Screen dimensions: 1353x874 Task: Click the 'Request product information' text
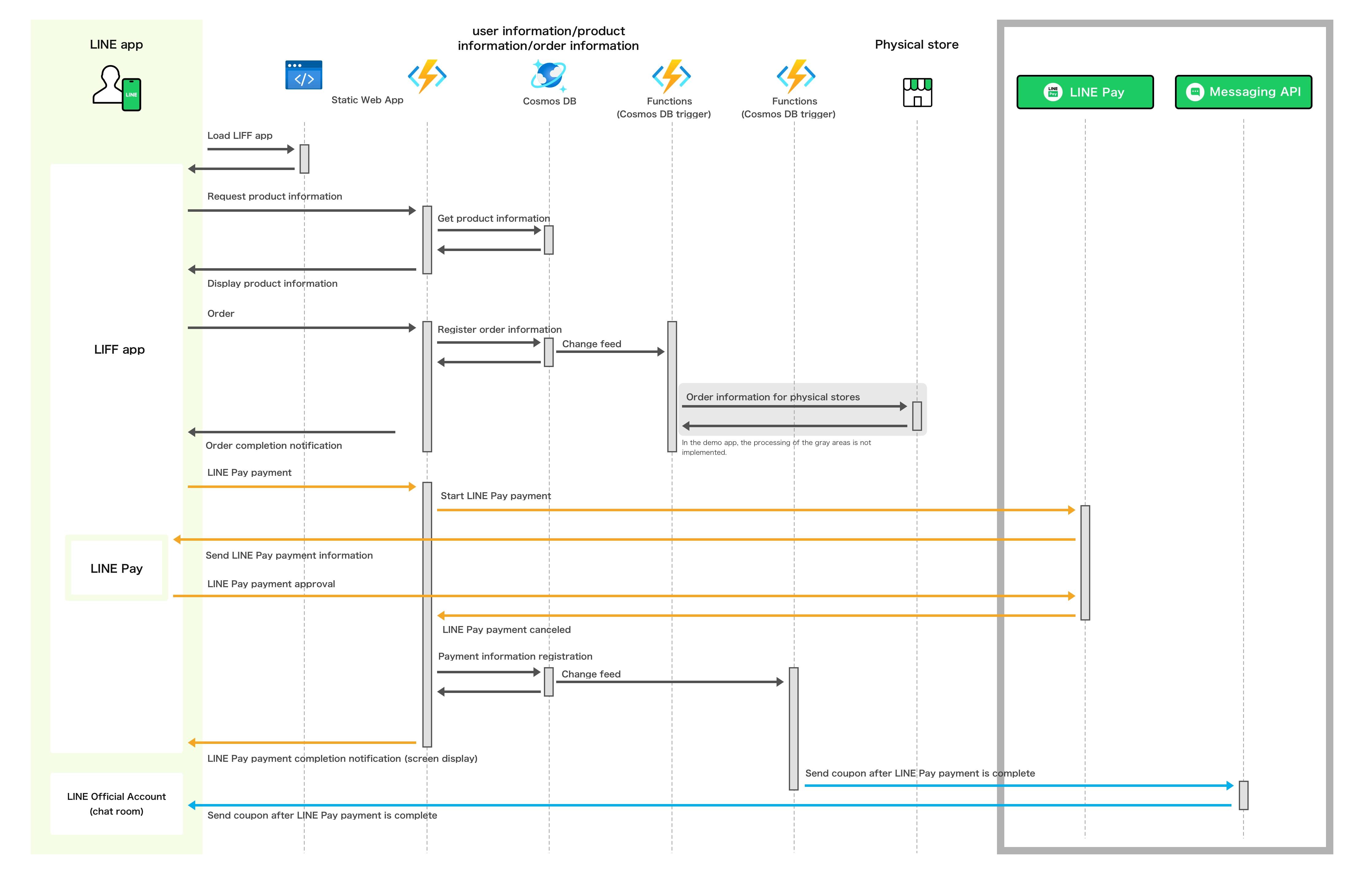point(275,196)
